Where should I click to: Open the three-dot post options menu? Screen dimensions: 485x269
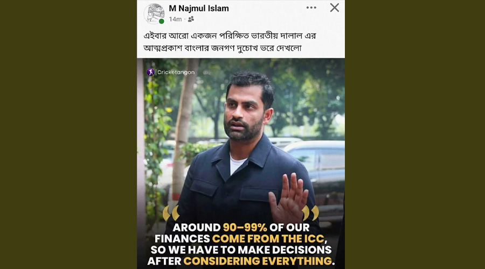tap(311, 8)
